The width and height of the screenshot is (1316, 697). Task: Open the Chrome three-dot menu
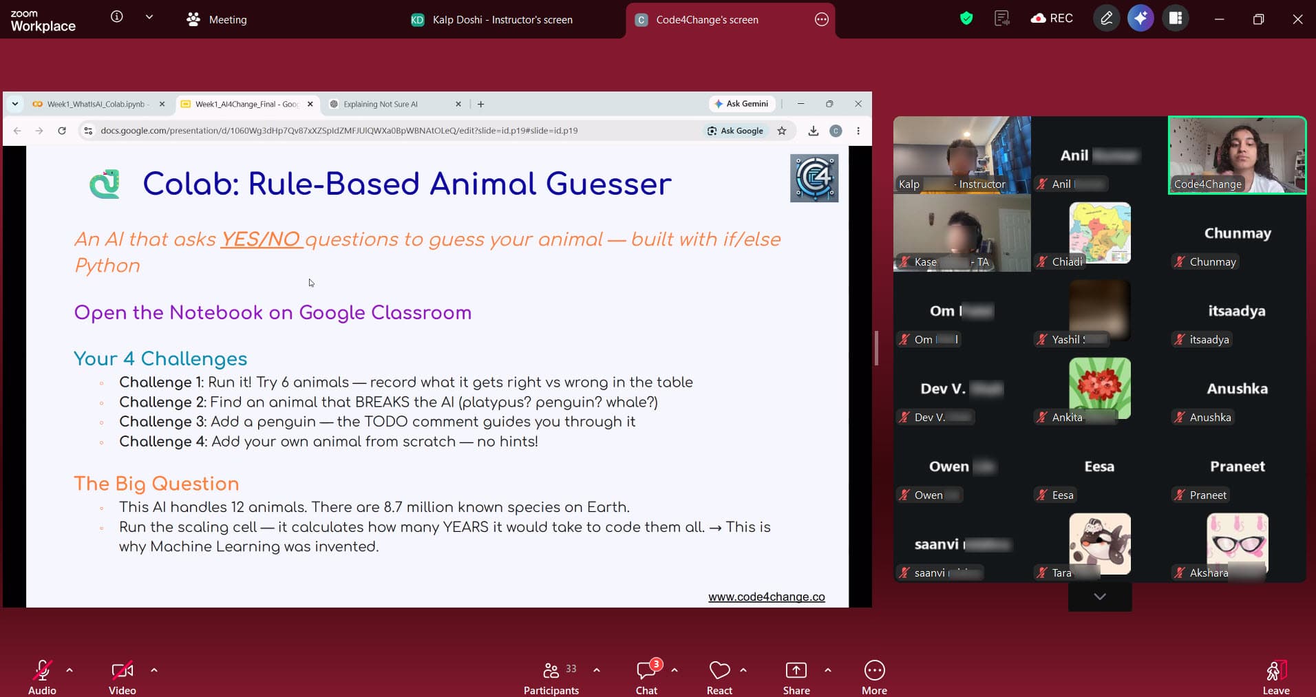[858, 131]
